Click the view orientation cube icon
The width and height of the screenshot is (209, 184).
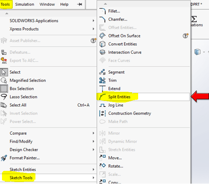point(197,52)
